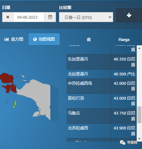Select the 东加里曼丹 table row
Image resolution: width=142 pixels, height=149 pixels.
coord(102,62)
